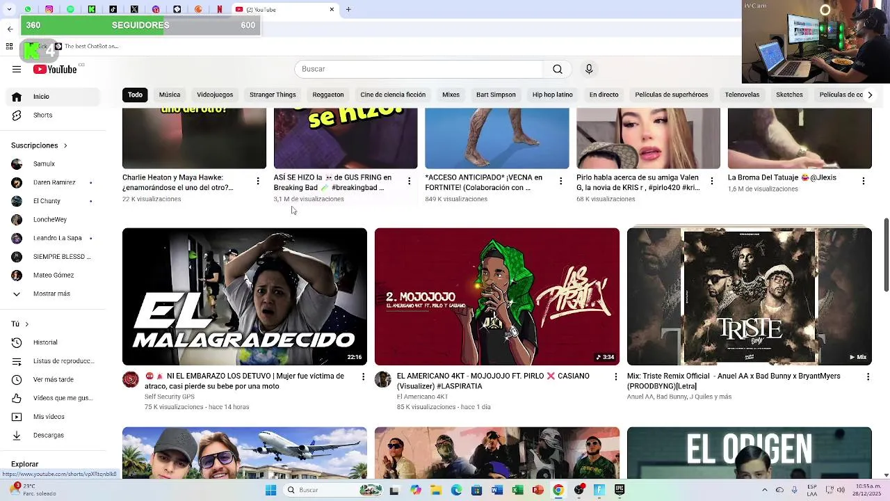Switch to the TikTok browser tab
The height and width of the screenshot is (501, 890).
click(113, 9)
